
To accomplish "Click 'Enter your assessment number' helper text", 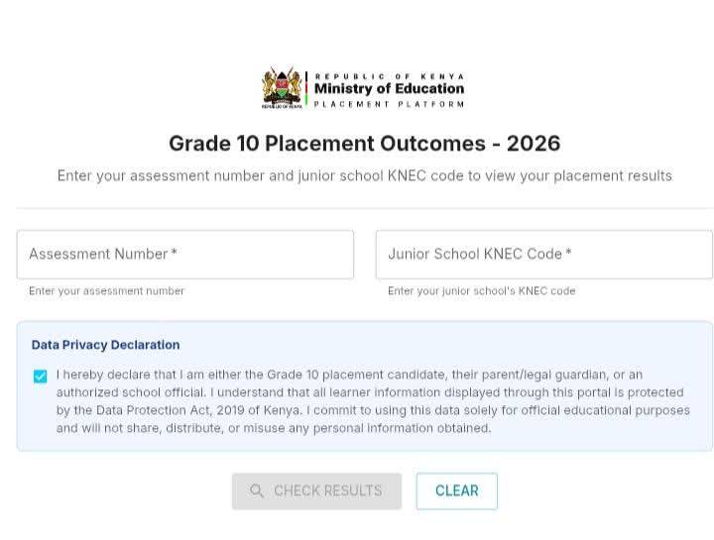I will (106, 291).
